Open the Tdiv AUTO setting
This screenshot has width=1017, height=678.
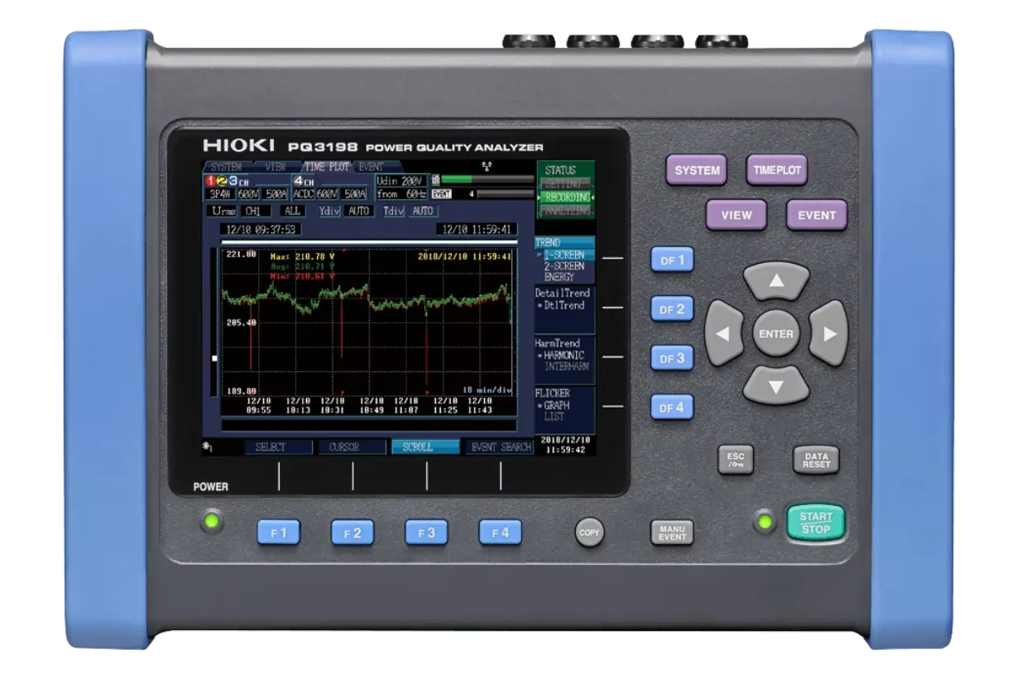coord(420,211)
